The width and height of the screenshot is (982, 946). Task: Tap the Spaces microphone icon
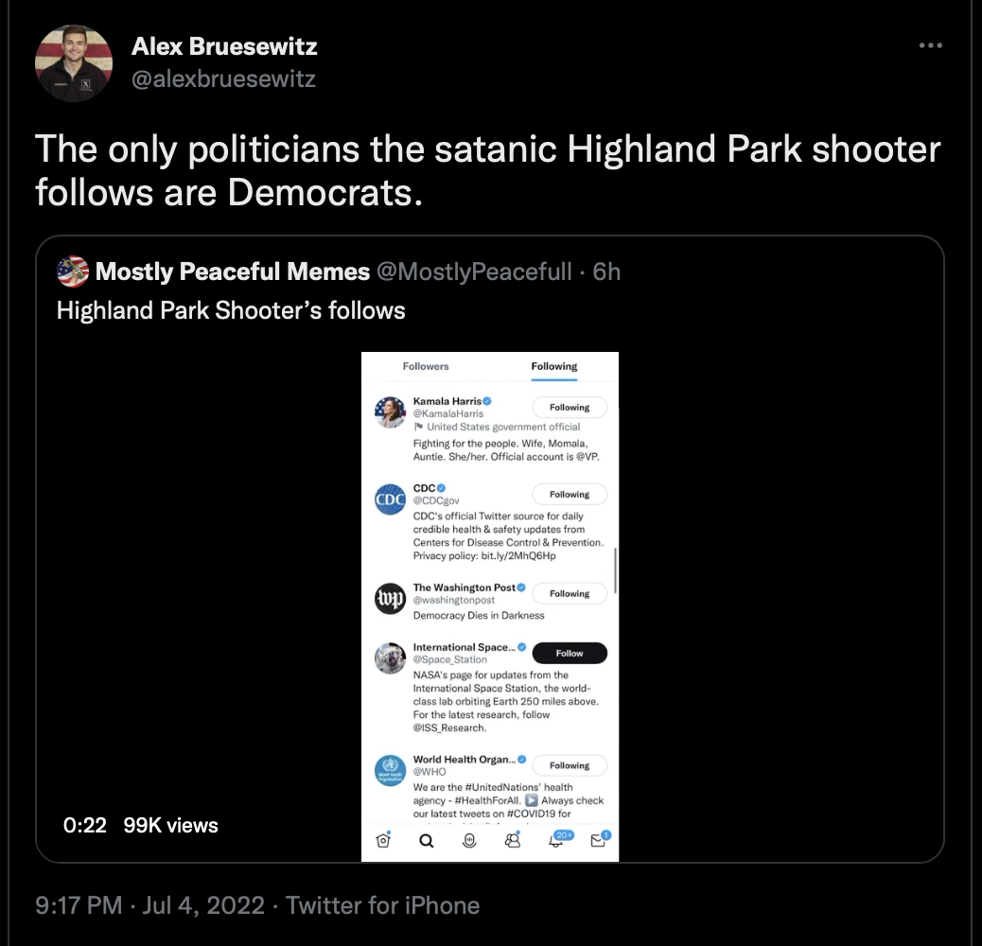coord(469,840)
